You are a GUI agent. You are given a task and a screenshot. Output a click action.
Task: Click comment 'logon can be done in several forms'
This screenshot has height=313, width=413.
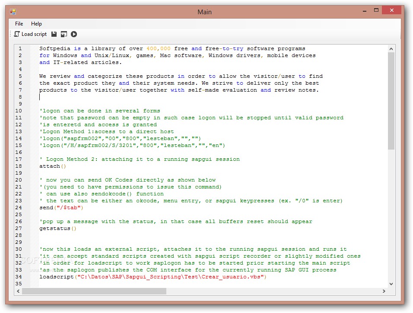click(x=99, y=111)
